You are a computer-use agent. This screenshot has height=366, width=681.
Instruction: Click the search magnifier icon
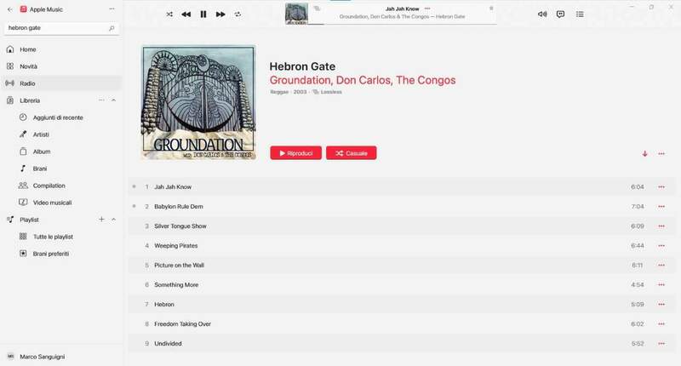112,28
